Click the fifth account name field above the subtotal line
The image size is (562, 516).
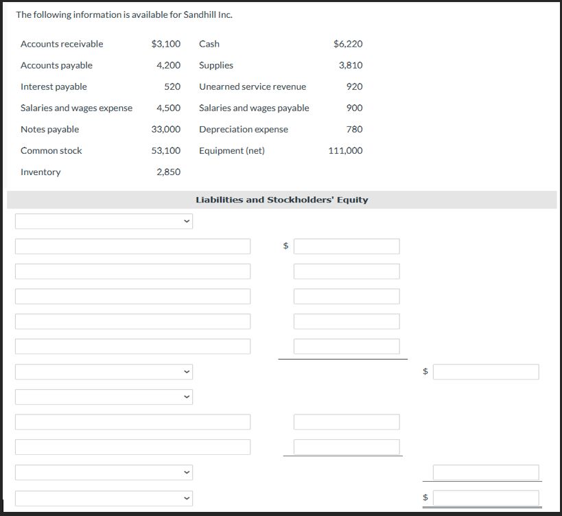132,347
